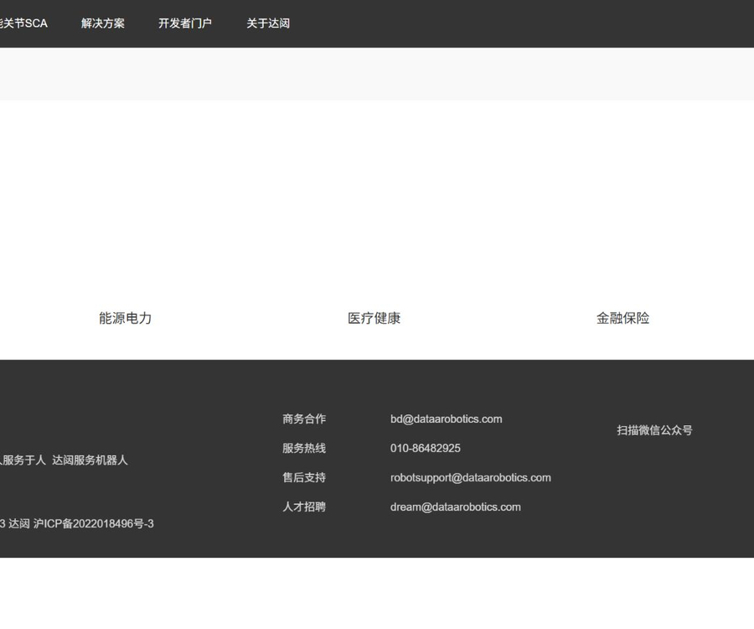
Task: Select the 医疗健康 solution category
Action: click(x=374, y=318)
